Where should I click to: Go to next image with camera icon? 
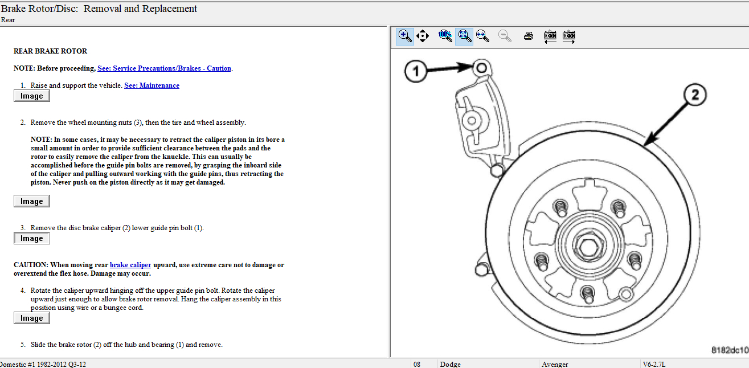pos(568,36)
